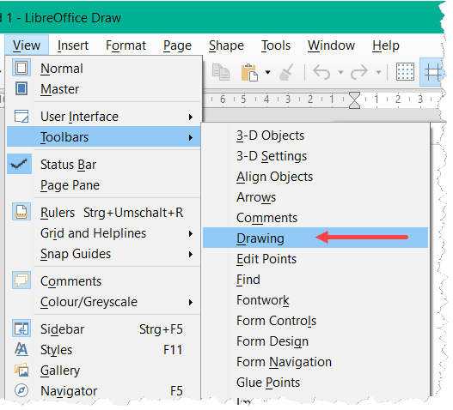Viewport: 453px width, 410px height.
Task: Toggle the Status Bar checkmark
Action: tap(19, 164)
